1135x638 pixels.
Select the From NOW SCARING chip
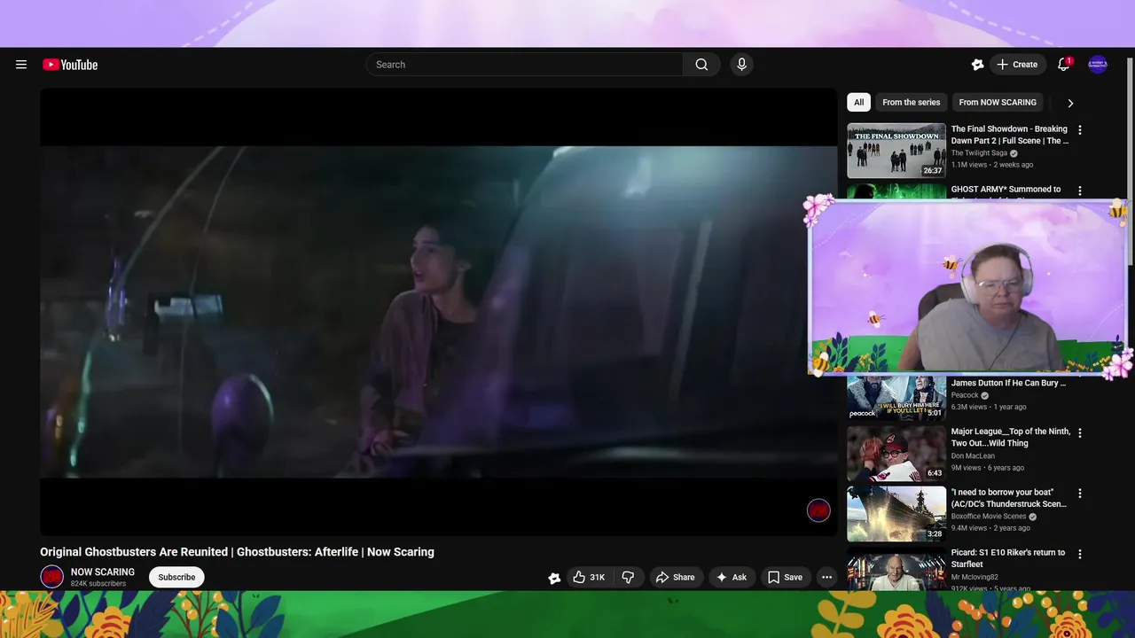pyautogui.click(x=998, y=102)
